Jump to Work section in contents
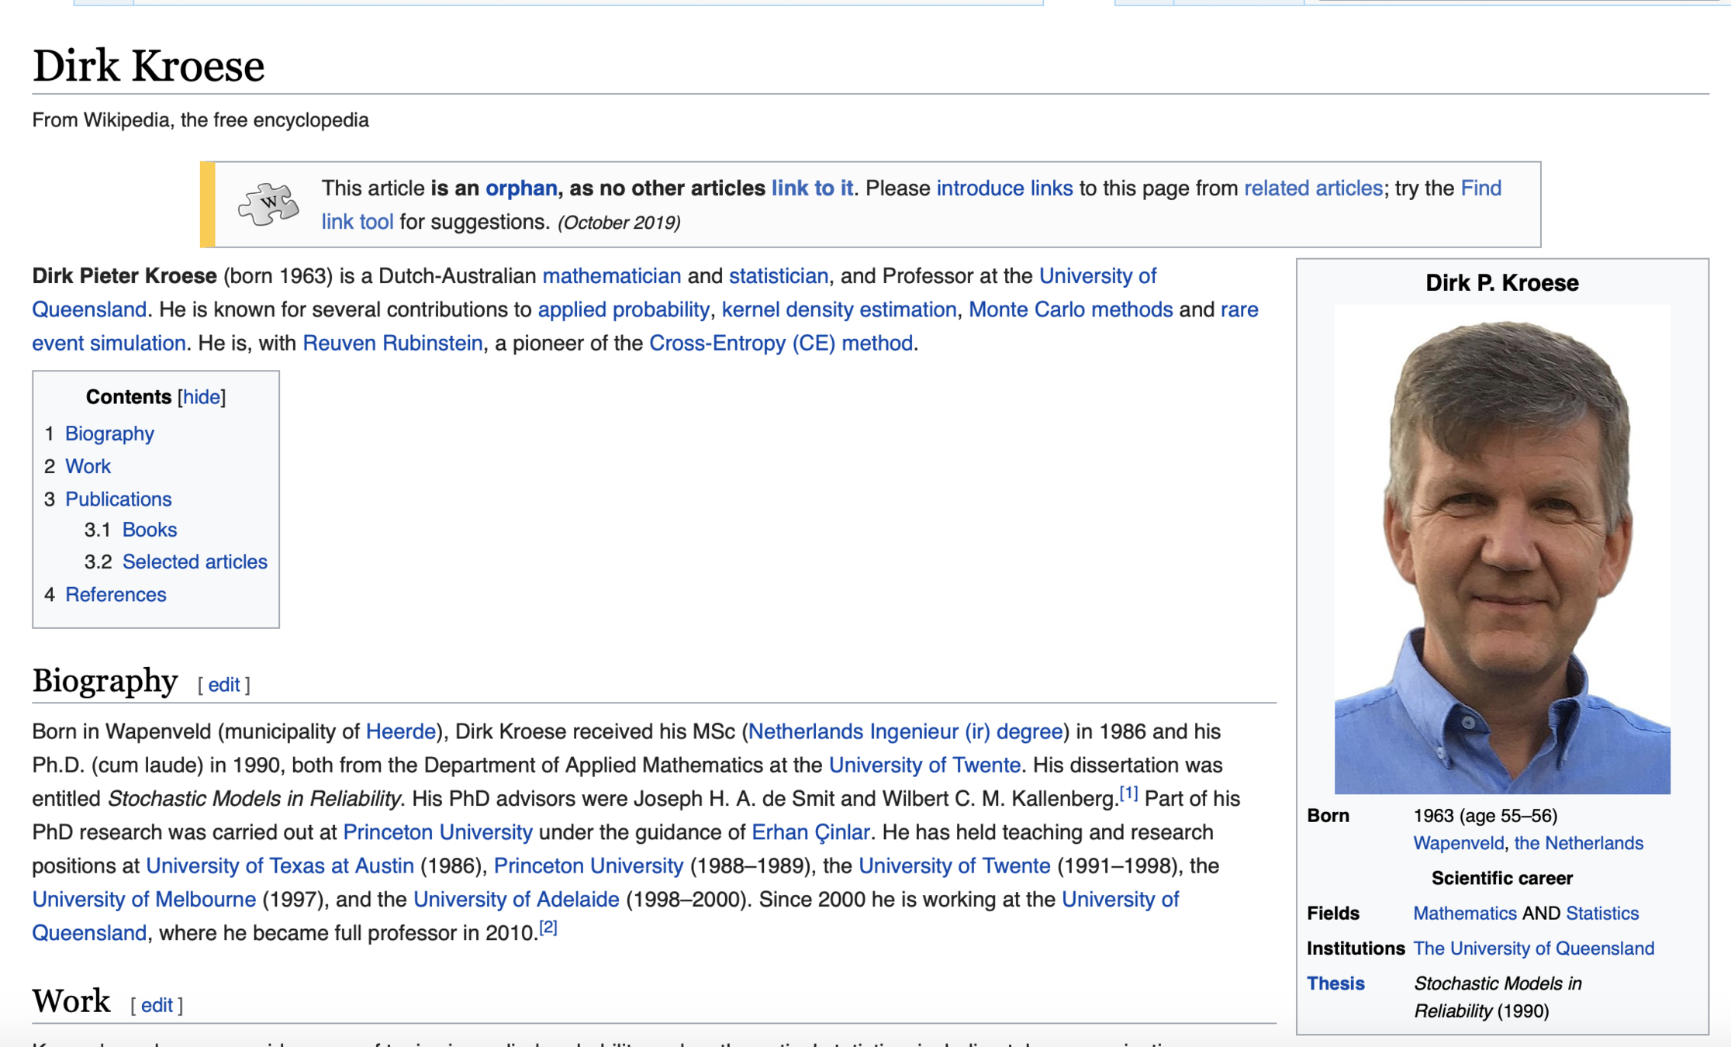The width and height of the screenshot is (1731, 1047). click(x=88, y=466)
